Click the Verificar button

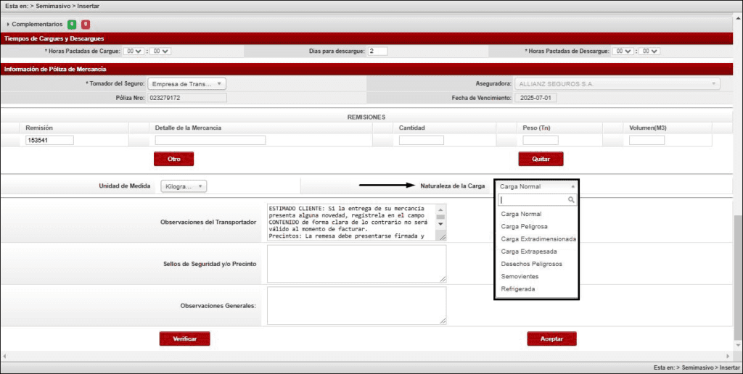pos(184,338)
